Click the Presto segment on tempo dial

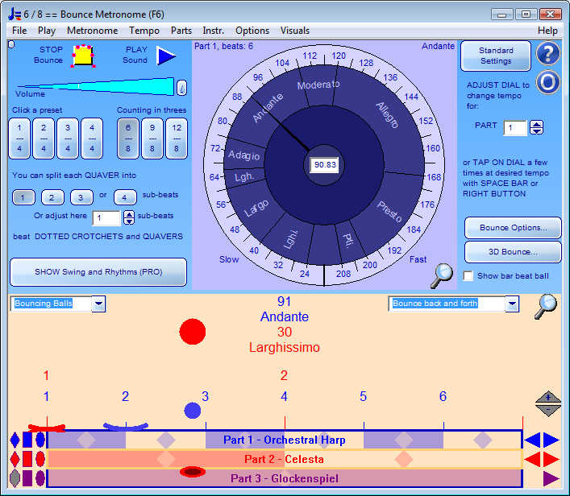[x=389, y=211]
